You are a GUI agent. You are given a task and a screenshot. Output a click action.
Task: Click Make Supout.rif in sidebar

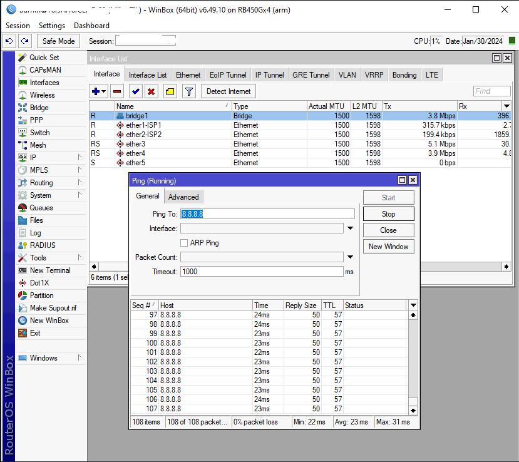pos(53,308)
